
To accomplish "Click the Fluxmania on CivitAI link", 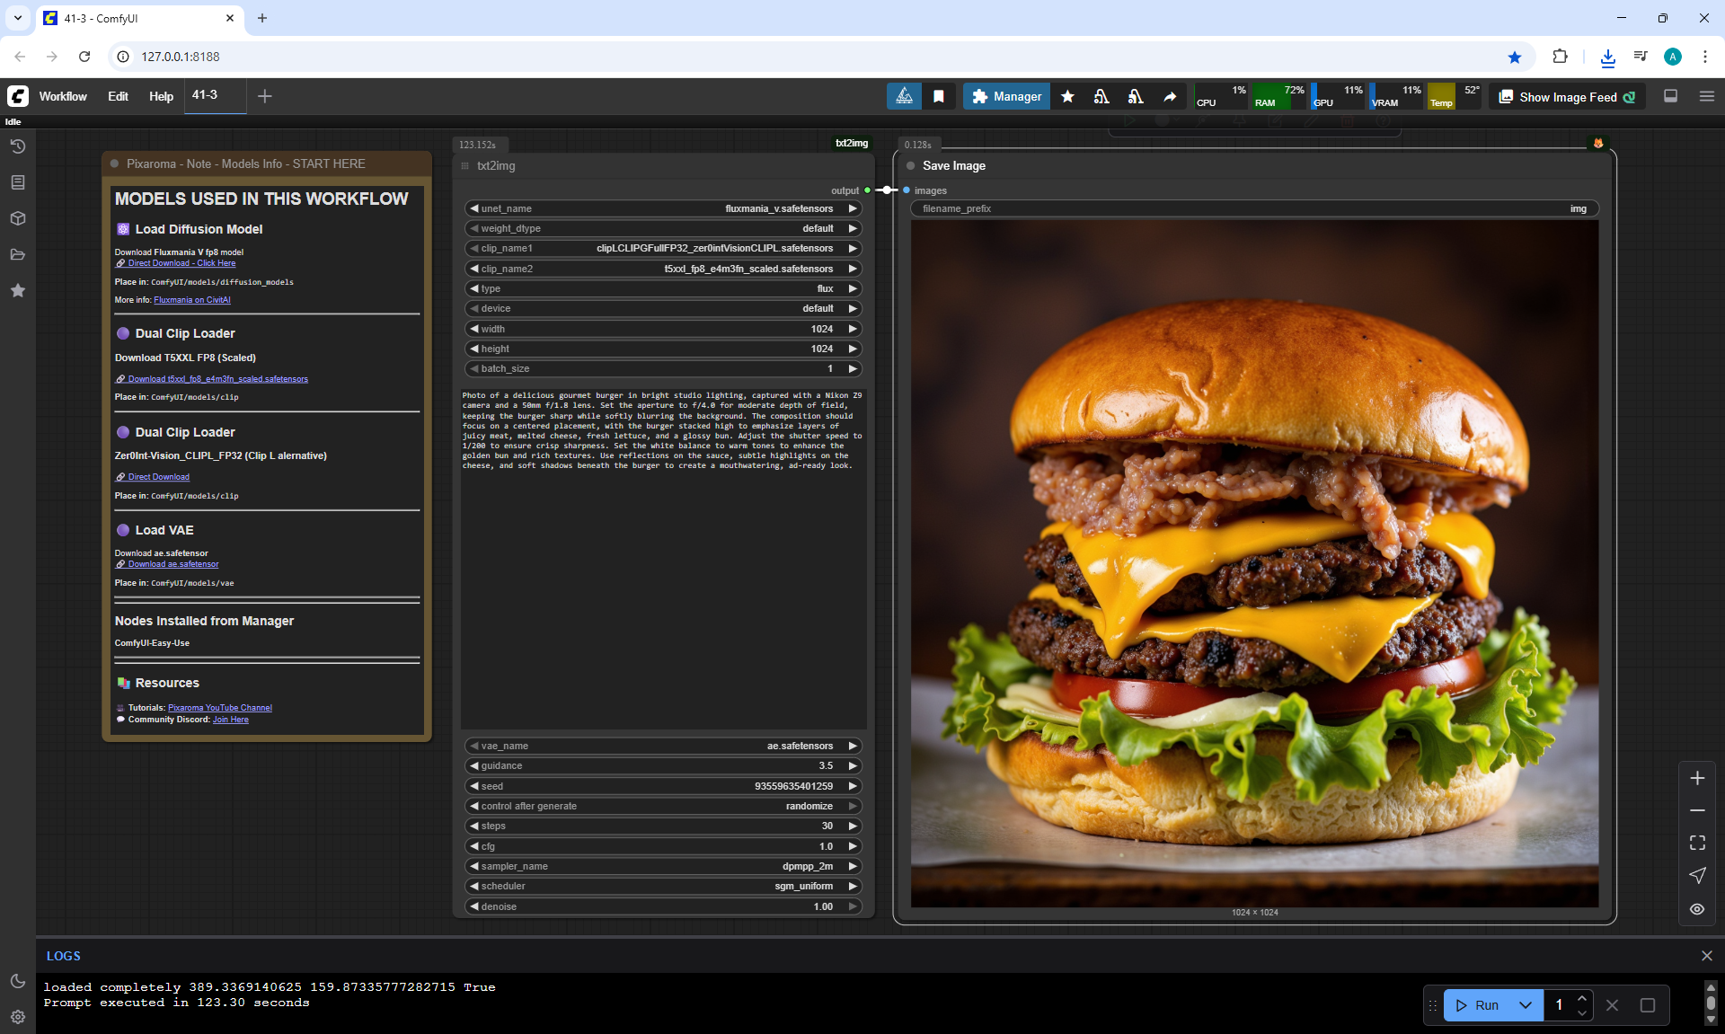I will point(191,300).
